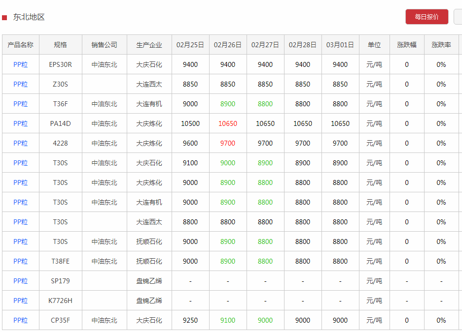Click 盘锦乙烯 in the K7726H row

pyautogui.click(x=149, y=301)
